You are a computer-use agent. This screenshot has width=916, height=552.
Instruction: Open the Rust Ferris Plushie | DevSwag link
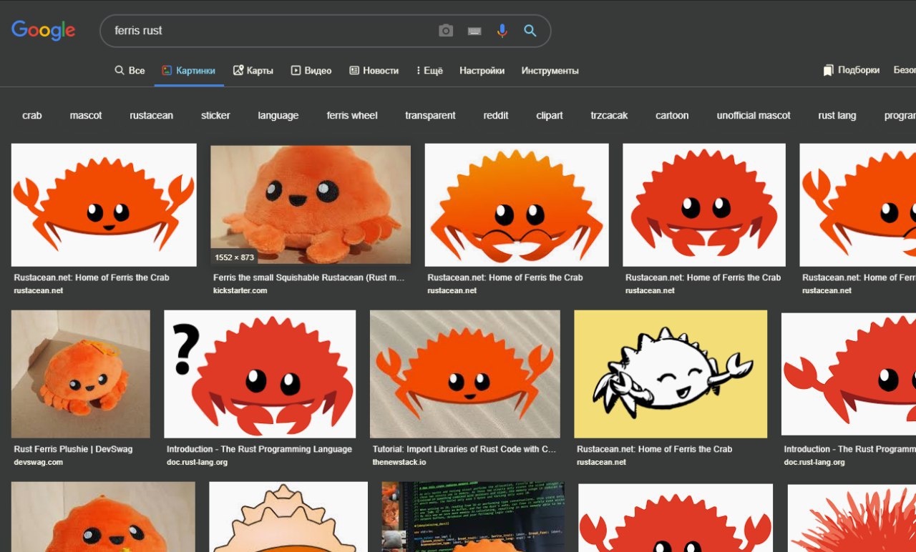point(73,449)
